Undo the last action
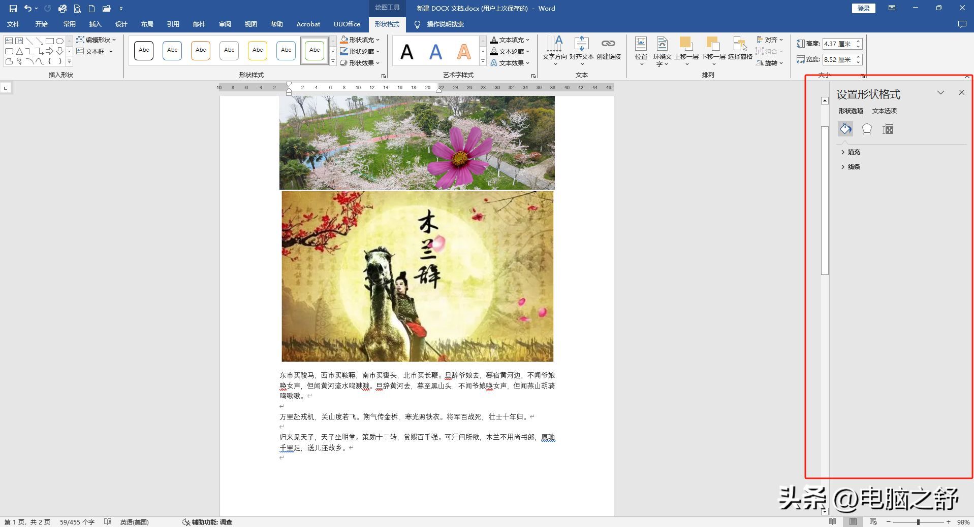 coord(28,8)
